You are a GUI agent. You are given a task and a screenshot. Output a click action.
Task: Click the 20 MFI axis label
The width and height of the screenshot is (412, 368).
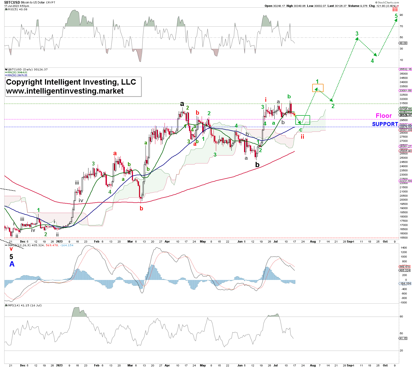[401, 351]
